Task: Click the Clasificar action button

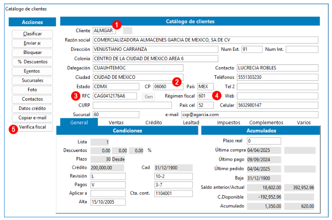Action: click(x=32, y=34)
